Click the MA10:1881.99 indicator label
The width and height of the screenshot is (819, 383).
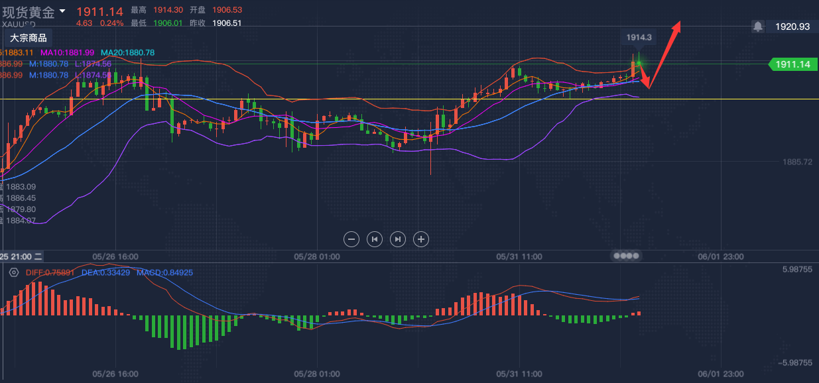(67, 52)
